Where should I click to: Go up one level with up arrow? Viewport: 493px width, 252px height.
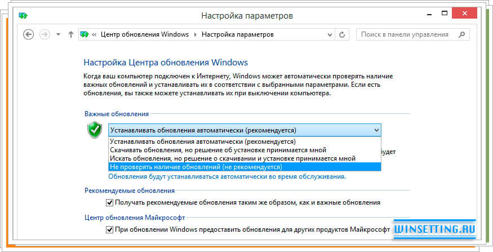coord(70,34)
